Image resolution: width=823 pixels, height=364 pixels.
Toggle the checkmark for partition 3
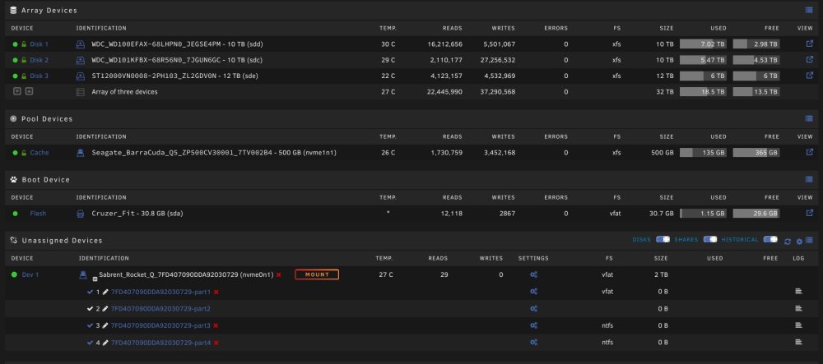tap(91, 325)
